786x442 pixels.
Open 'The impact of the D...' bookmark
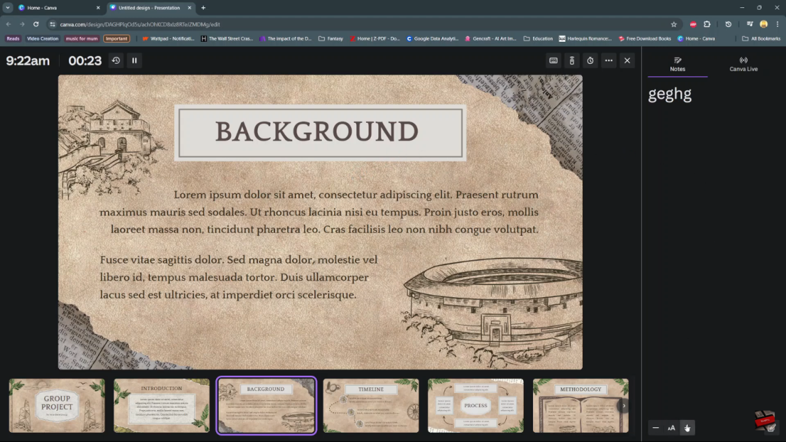tap(285, 39)
